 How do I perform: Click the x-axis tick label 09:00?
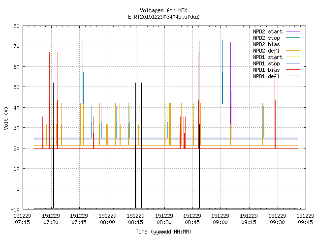tap(220, 222)
